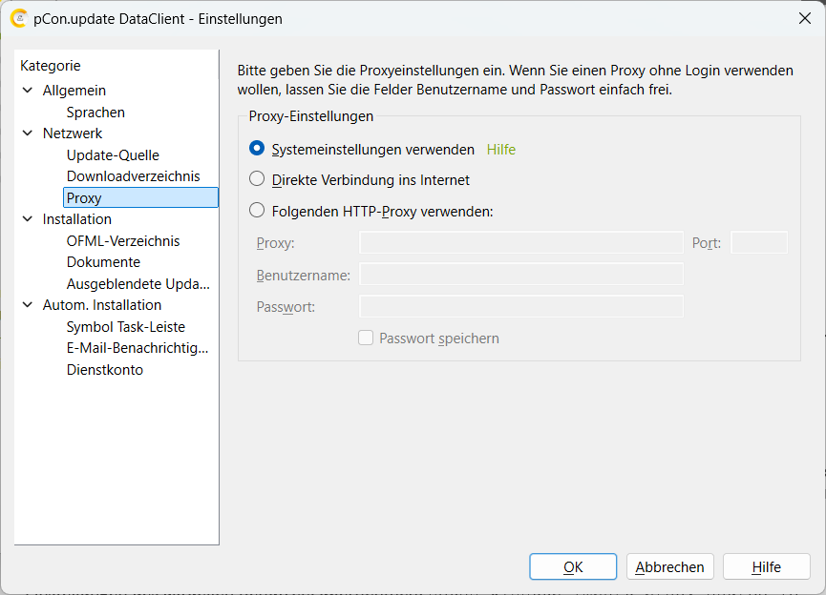
Task: Open the Update-Quelle settings page
Action: tap(113, 155)
